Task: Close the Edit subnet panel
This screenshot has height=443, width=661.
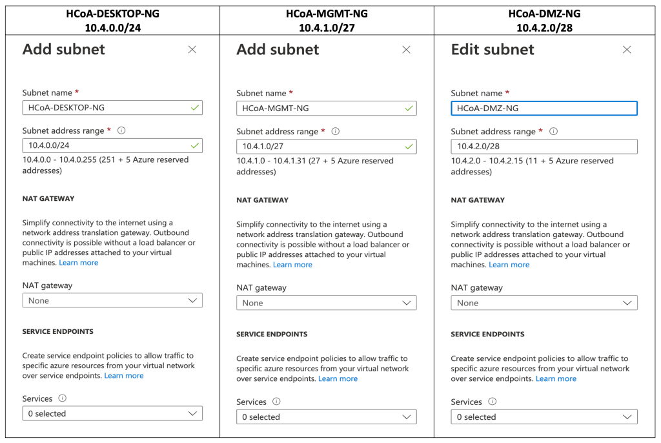Action: tap(626, 50)
